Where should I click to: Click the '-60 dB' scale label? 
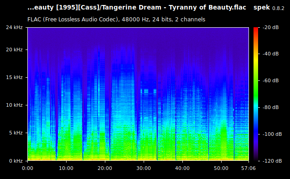pyautogui.click(x=270, y=80)
